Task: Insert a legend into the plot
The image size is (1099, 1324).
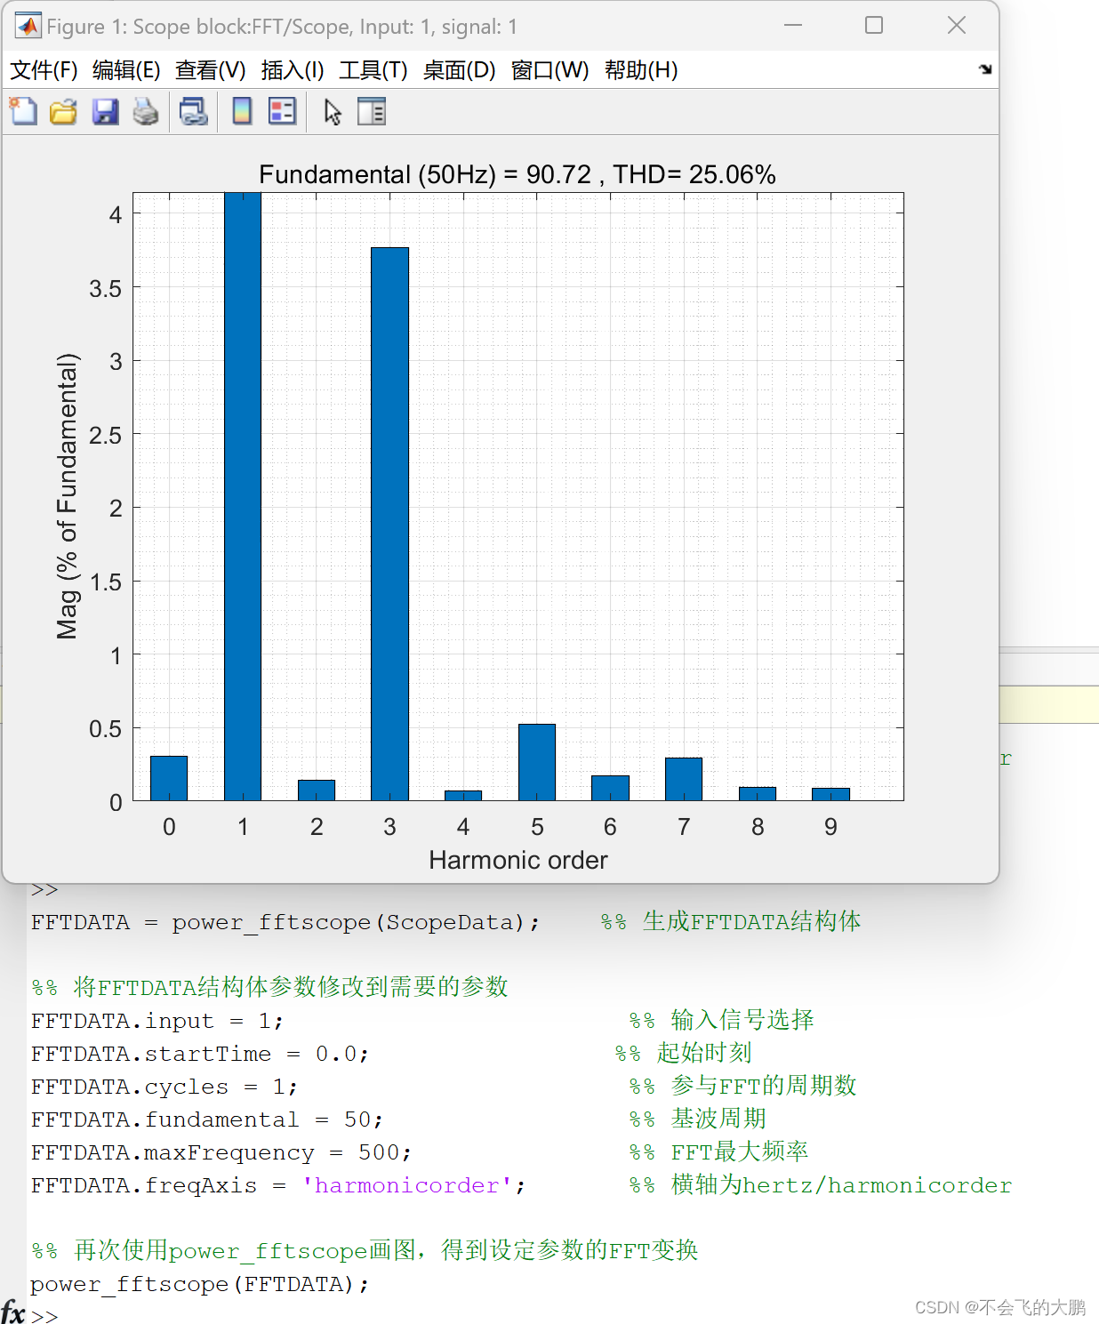Action: coord(281,111)
